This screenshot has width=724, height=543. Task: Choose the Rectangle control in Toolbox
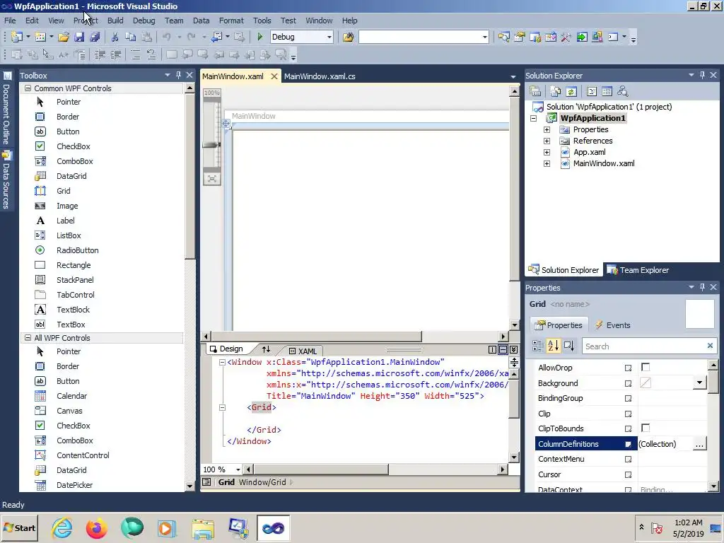[74, 265]
